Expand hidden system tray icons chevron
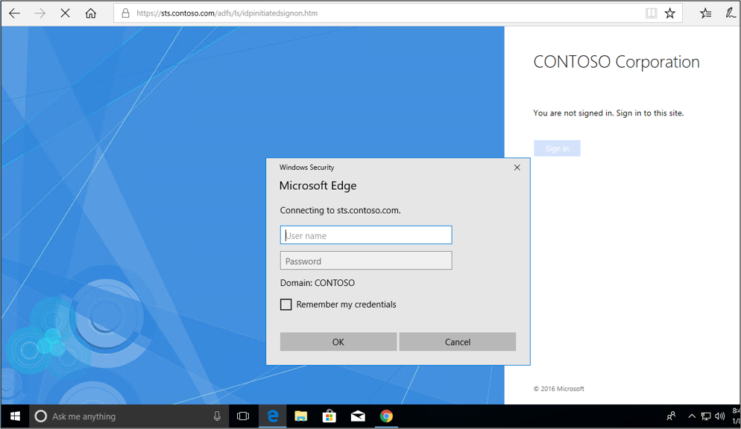 692,416
